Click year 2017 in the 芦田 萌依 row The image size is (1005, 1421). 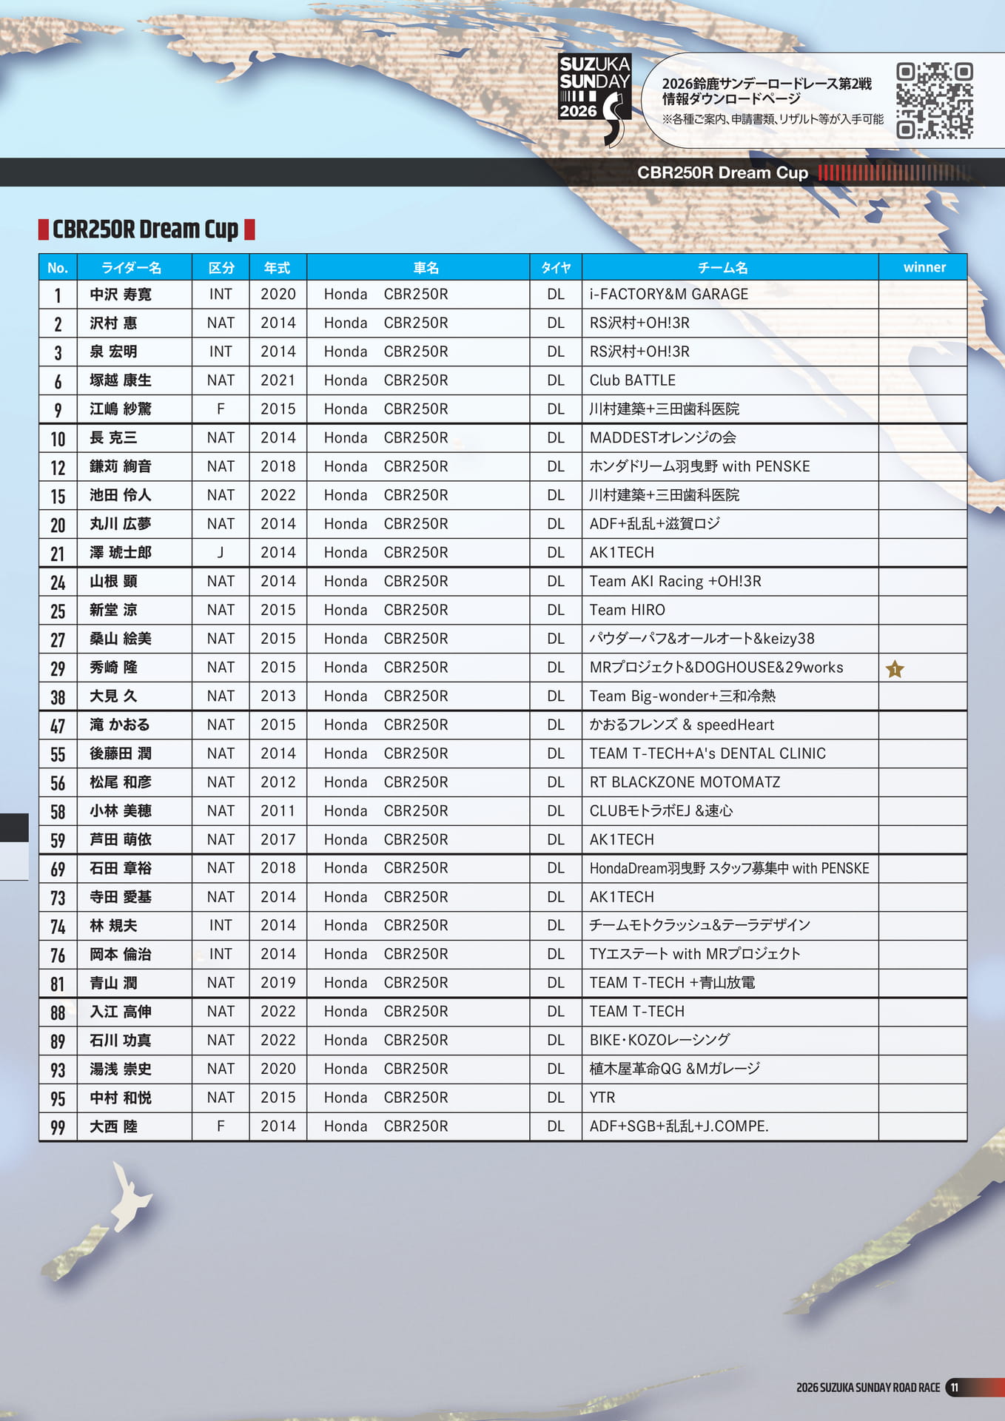coord(278,840)
